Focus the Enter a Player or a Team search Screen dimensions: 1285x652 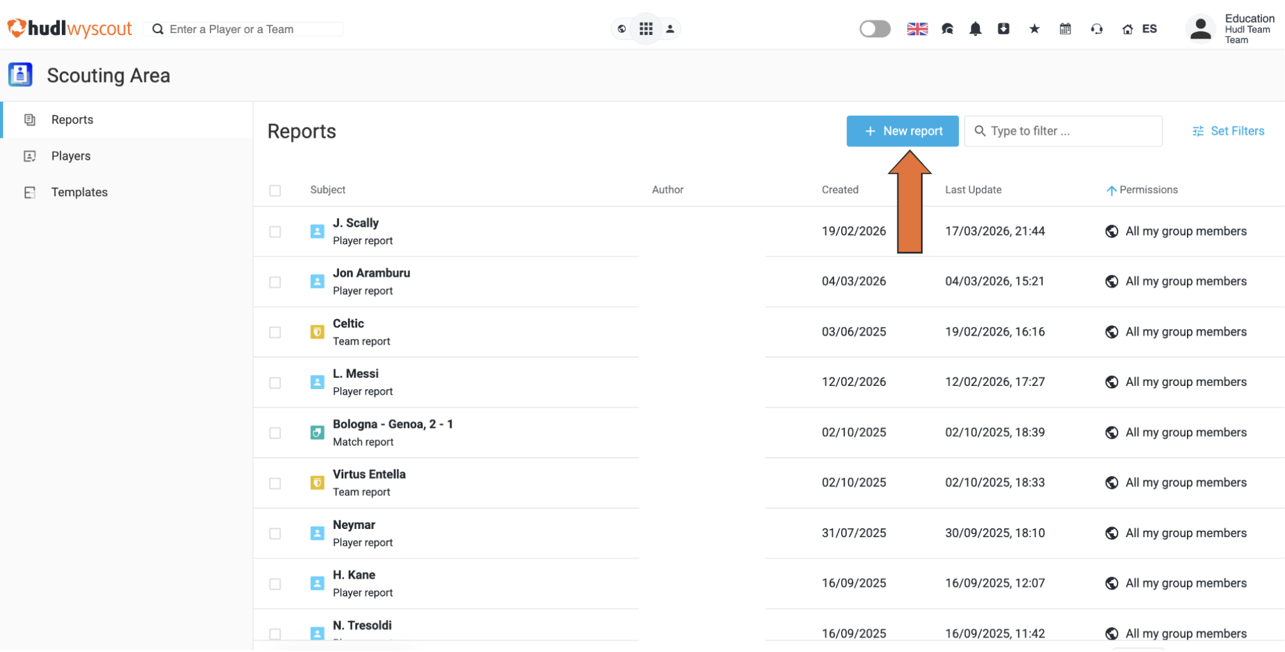244,29
